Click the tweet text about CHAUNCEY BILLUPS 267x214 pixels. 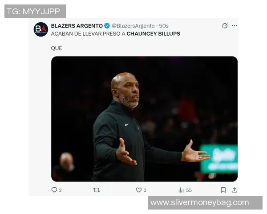click(x=115, y=33)
